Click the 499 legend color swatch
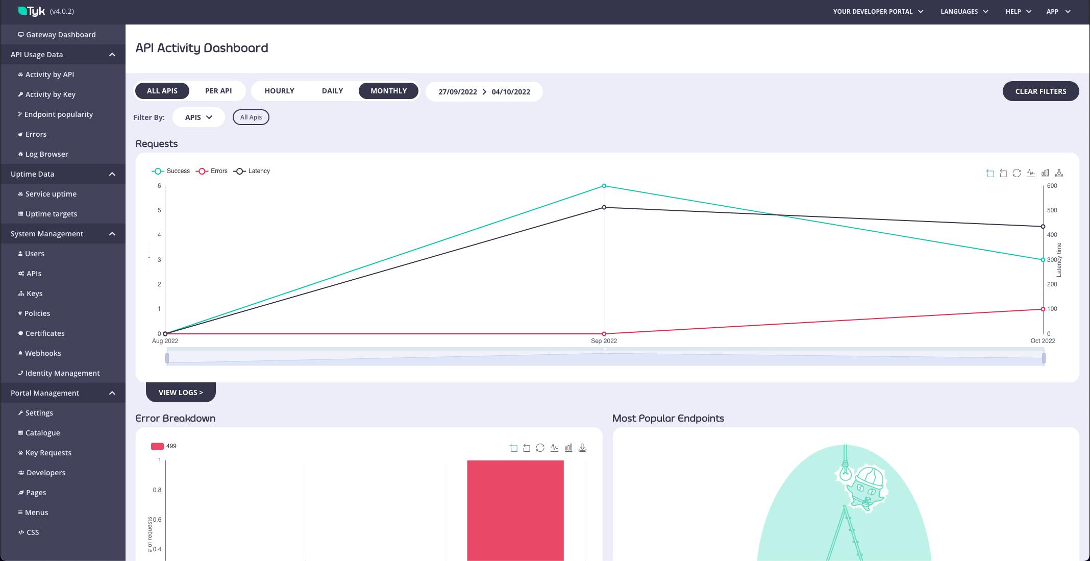The height and width of the screenshot is (561, 1090). point(157,446)
